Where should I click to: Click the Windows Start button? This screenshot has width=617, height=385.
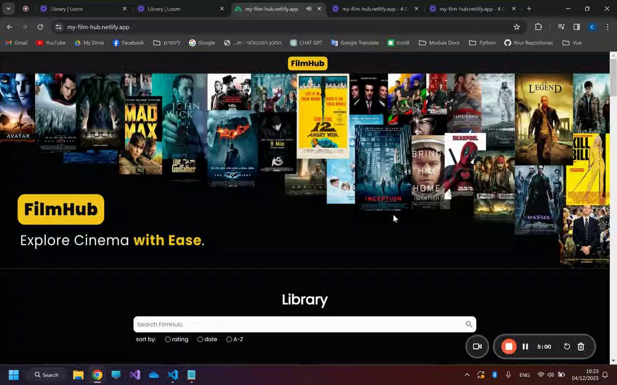tap(13, 375)
